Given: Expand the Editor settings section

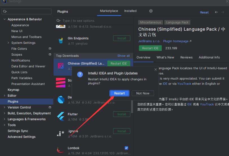Looking at the screenshot, I should pyautogui.click(x=5, y=96).
